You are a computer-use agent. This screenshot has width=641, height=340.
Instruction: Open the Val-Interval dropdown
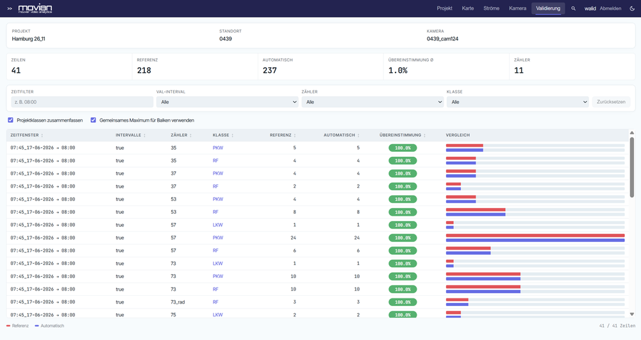[x=228, y=102]
